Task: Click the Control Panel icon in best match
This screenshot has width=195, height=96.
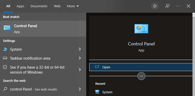Action: tap(7, 28)
